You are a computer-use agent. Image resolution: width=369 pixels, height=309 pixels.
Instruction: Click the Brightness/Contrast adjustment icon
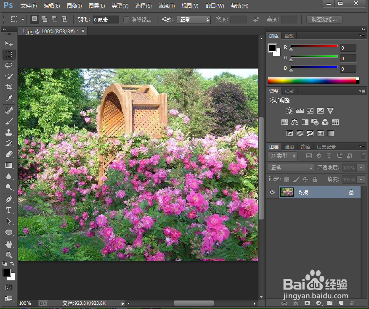[x=289, y=111]
